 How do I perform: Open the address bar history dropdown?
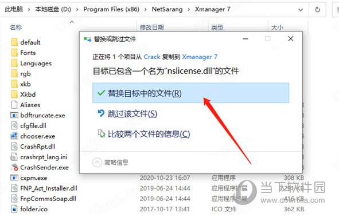301,10
